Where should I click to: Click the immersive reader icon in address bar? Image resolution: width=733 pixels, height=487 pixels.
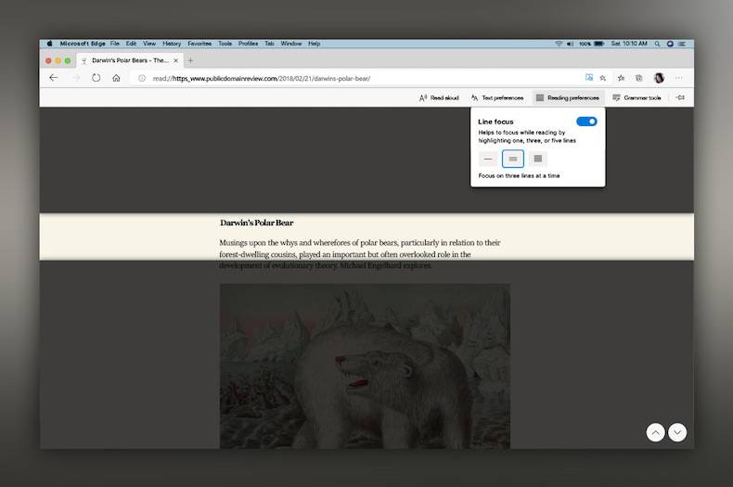coord(589,78)
